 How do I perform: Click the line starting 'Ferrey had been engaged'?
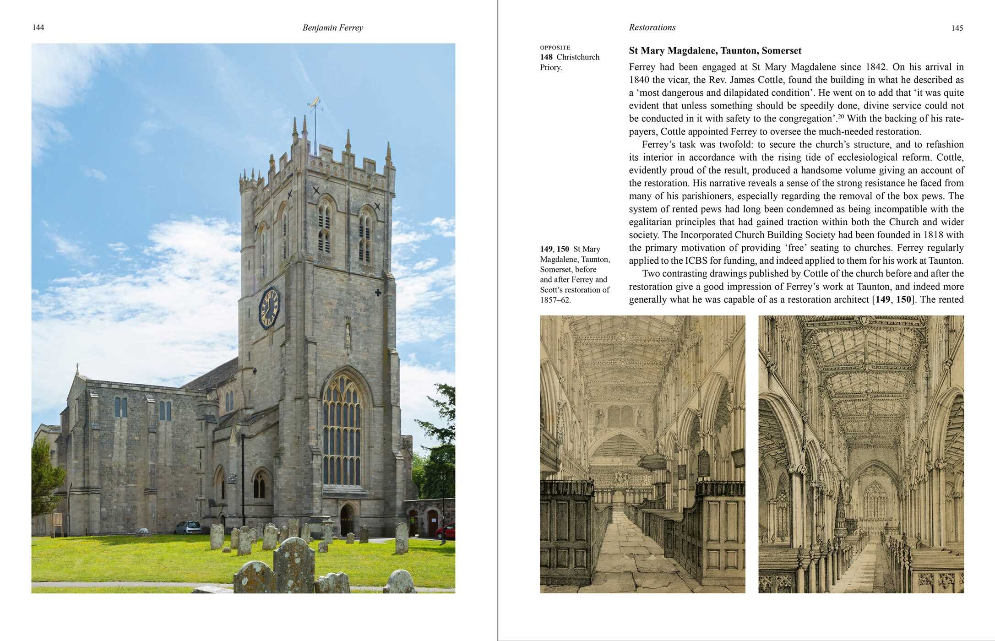796,67
